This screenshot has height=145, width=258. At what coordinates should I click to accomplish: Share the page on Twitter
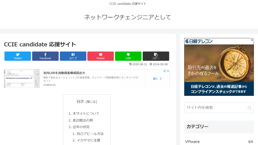pos(18,56)
